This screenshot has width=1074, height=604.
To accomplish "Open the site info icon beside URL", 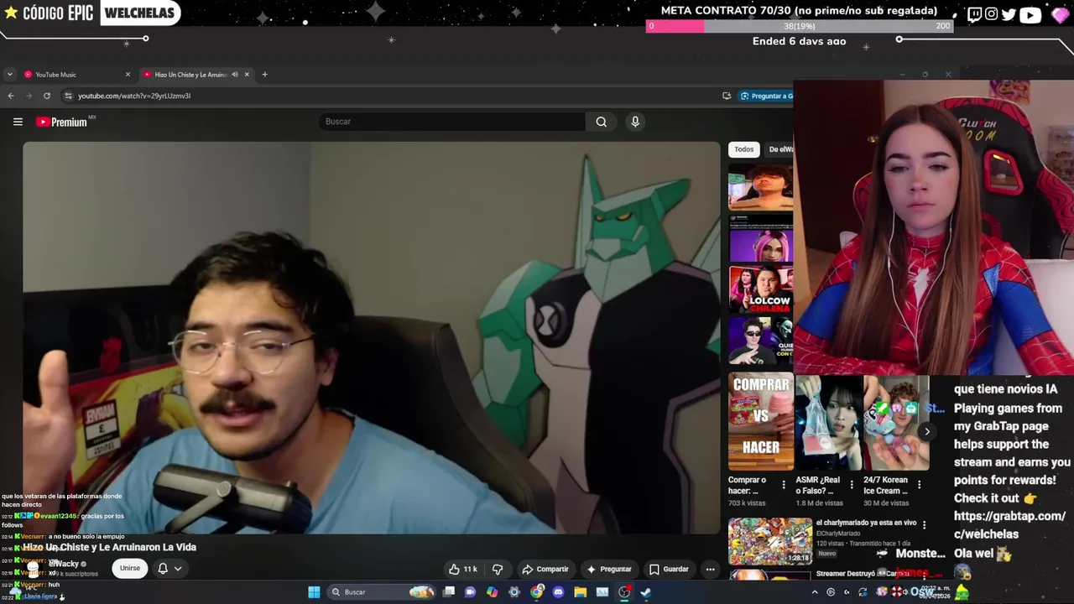I will pyautogui.click(x=69, y=96).
